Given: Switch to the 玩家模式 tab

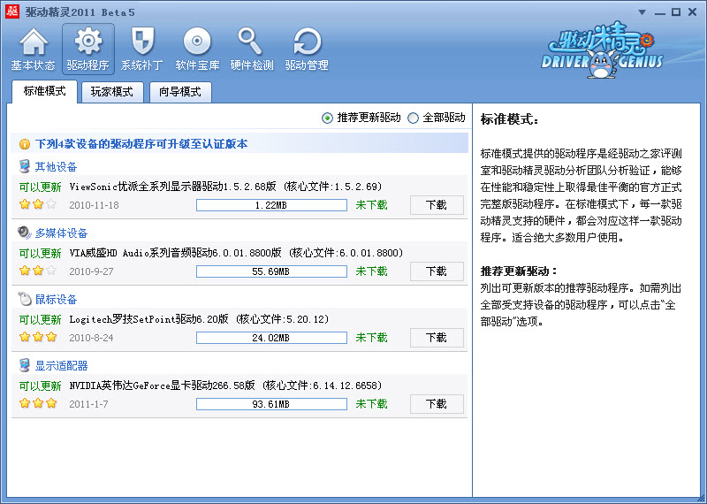Looking at the screenshot, I should (x=112, y=93).
